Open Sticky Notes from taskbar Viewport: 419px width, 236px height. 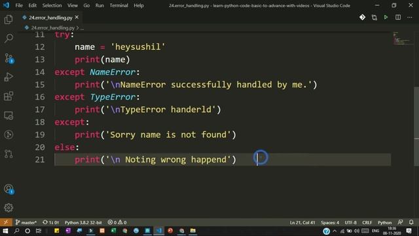tap(57, 231)
